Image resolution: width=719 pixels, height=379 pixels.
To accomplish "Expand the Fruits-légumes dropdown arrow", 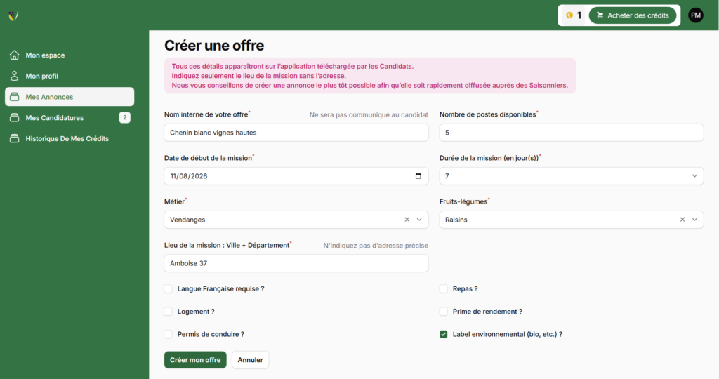I will pos(694,220).
